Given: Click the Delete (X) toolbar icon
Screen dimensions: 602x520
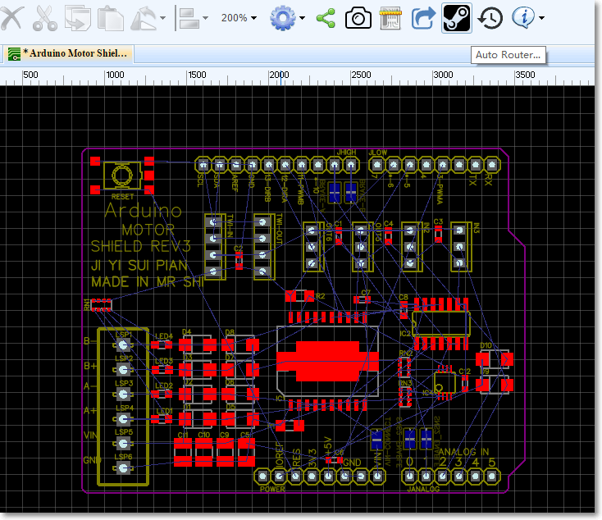Looking at the screenshot, I should (x=11, y=18).
